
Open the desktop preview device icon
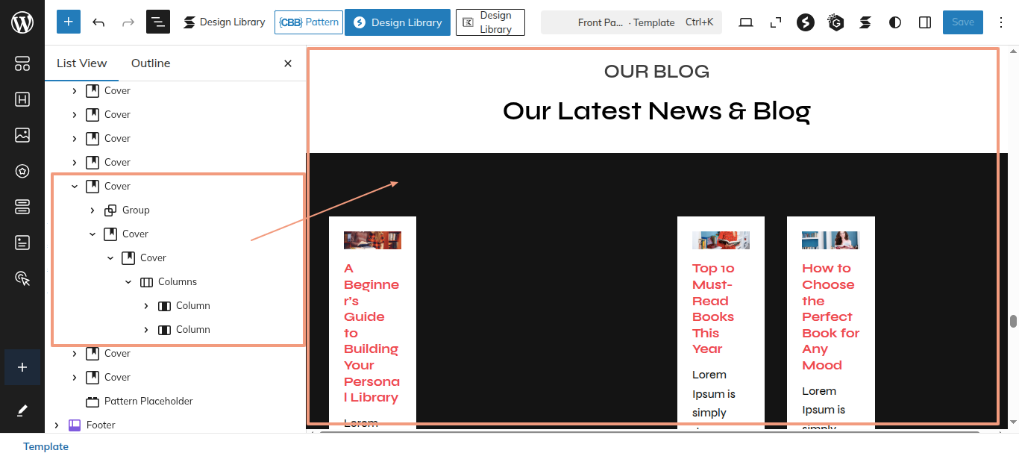(x=746, y=22)
